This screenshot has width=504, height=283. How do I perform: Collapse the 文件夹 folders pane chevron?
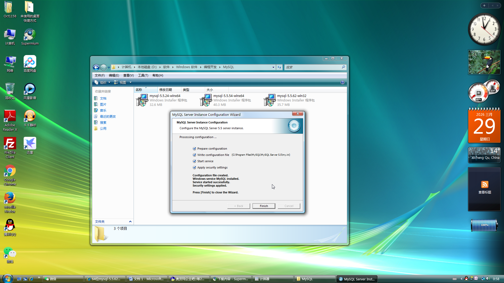coord(130,222)
